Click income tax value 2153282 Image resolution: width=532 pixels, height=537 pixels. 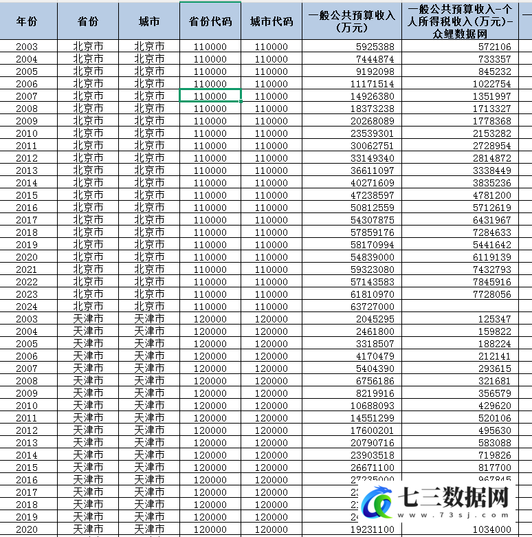[492, 133]
